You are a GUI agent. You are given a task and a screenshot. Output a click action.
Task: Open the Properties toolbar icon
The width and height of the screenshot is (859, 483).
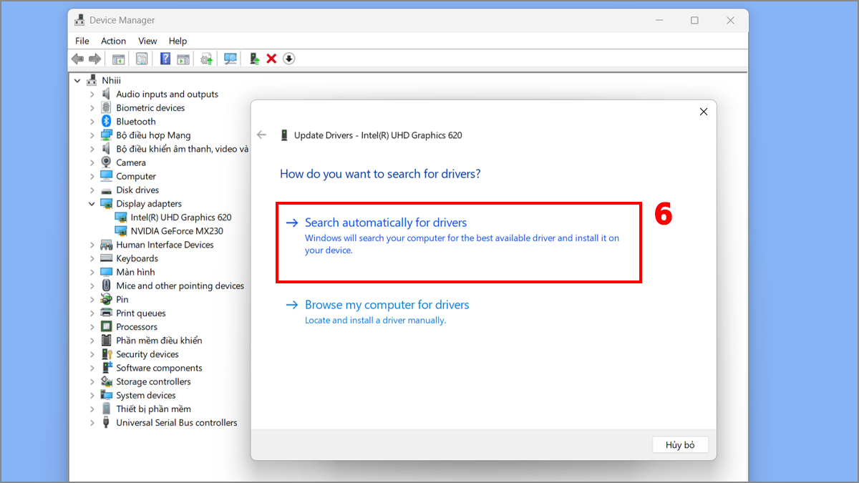click(x=141, y=59)
